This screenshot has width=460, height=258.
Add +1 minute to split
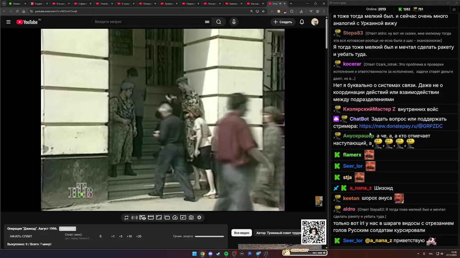click(x=113, y=236)
